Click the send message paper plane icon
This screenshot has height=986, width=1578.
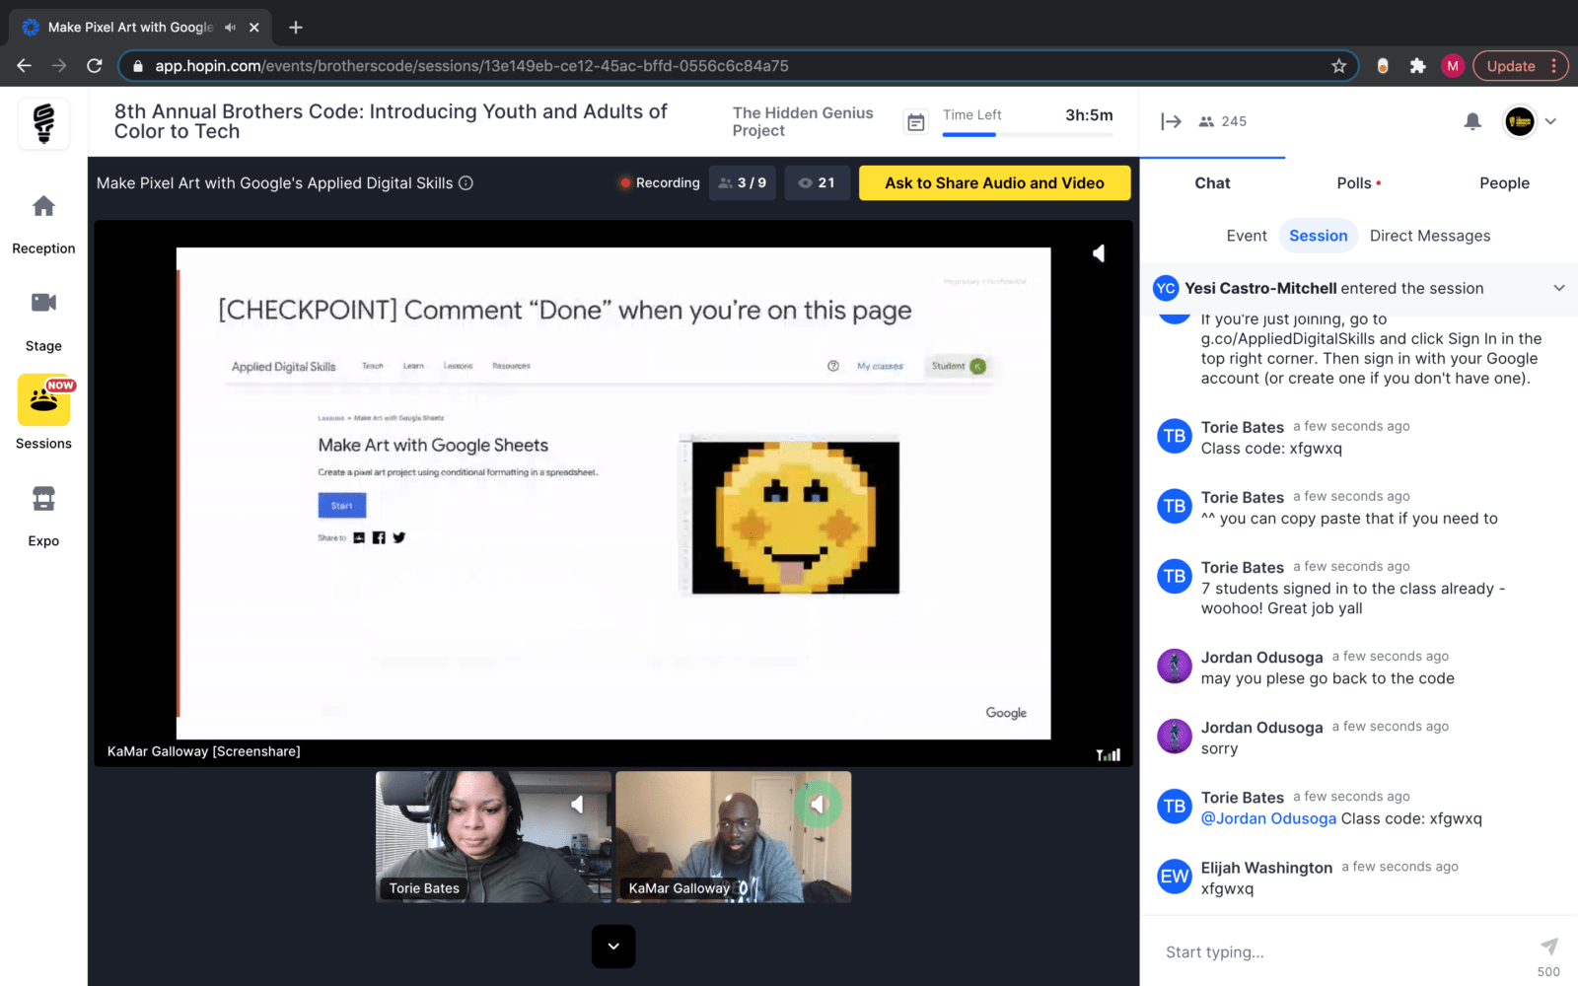click(x=1548, y=947)
